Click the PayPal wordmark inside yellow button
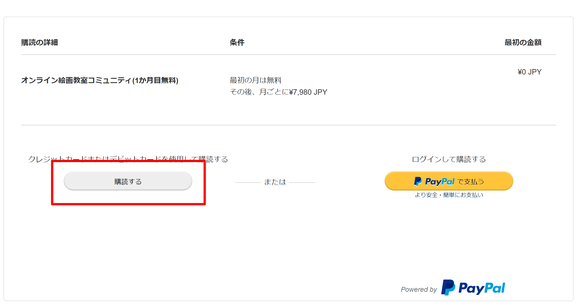 [x=440, y=181]
